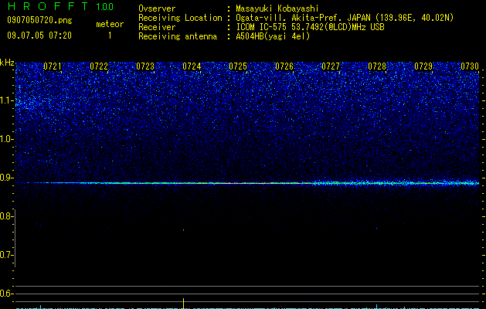Click the 0721 time marker
This screenshot has height=309, width=486.
tap(53, 66)
